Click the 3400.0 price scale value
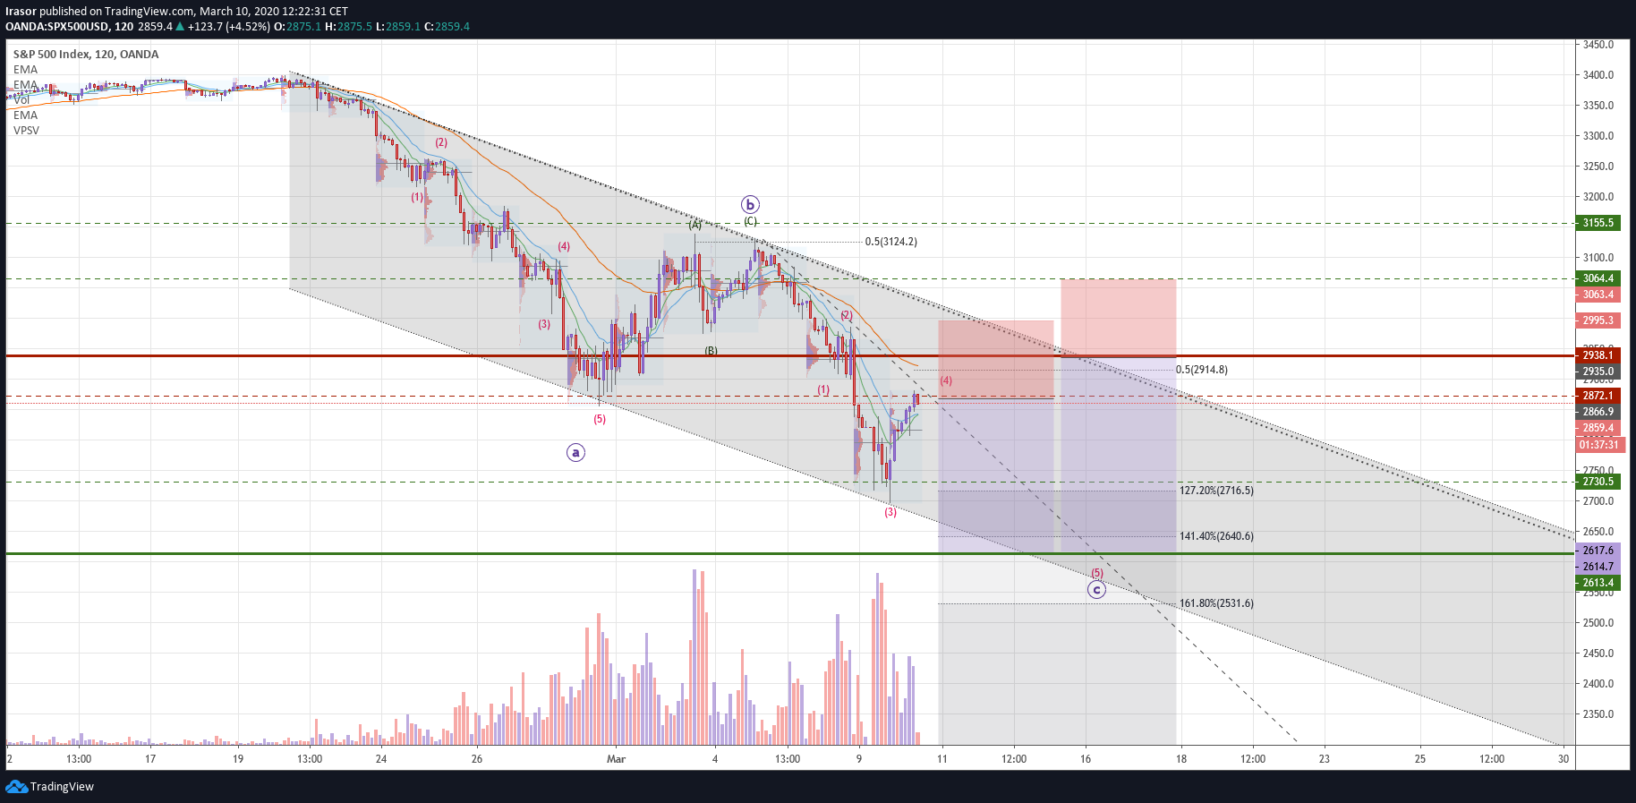Image resolution: width=1636 pixels, height=803 pixels. [1598, 75]
